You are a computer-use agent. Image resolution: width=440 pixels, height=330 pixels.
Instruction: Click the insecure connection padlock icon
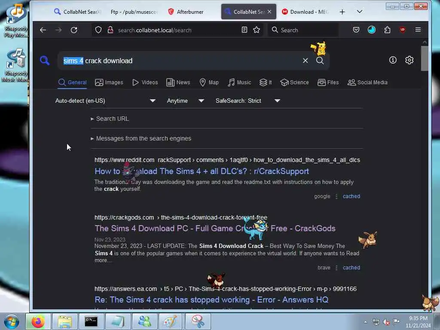click(x=110, y=30)
